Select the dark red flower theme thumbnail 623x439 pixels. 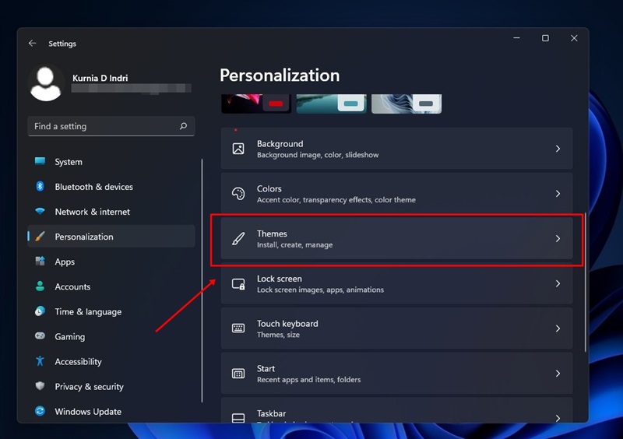tap(256, 104)
